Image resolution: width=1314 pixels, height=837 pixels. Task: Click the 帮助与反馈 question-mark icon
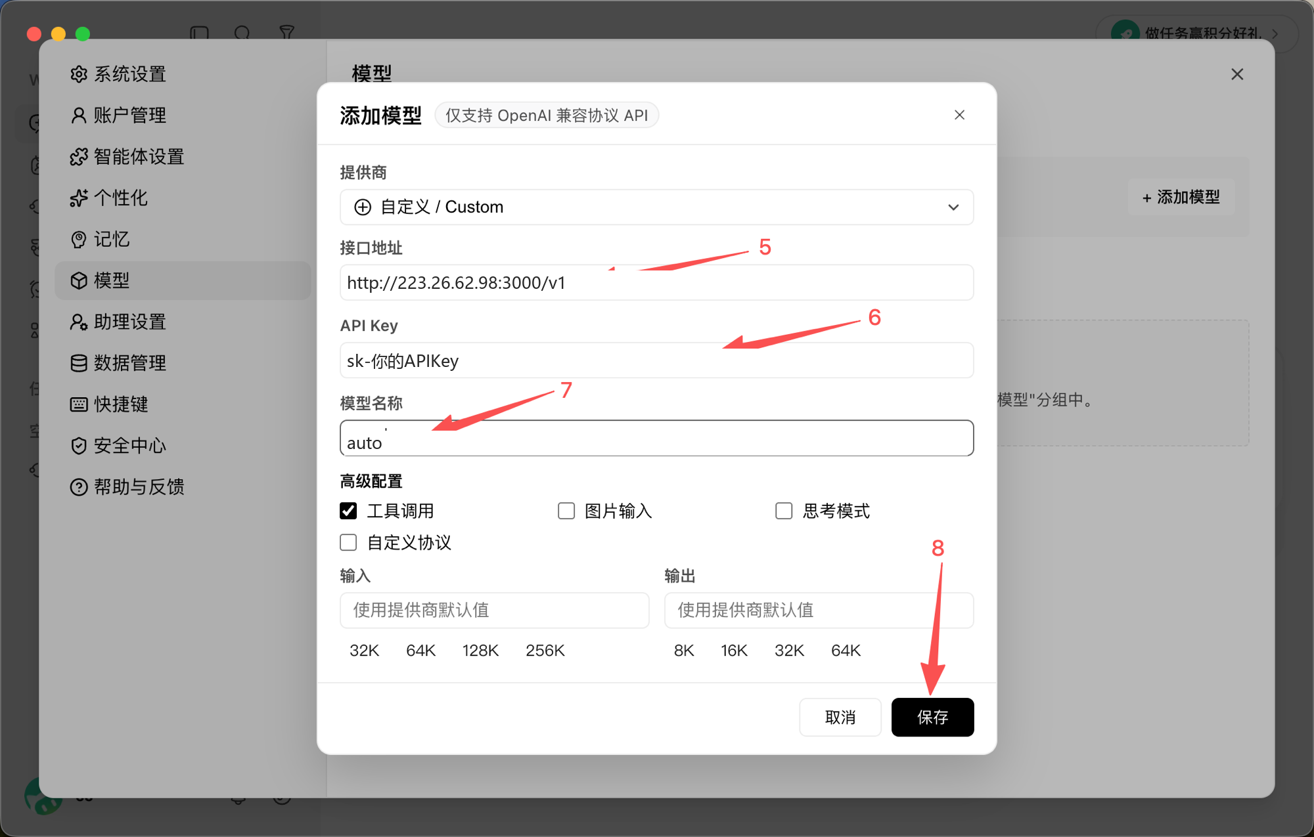coord(79,487)
